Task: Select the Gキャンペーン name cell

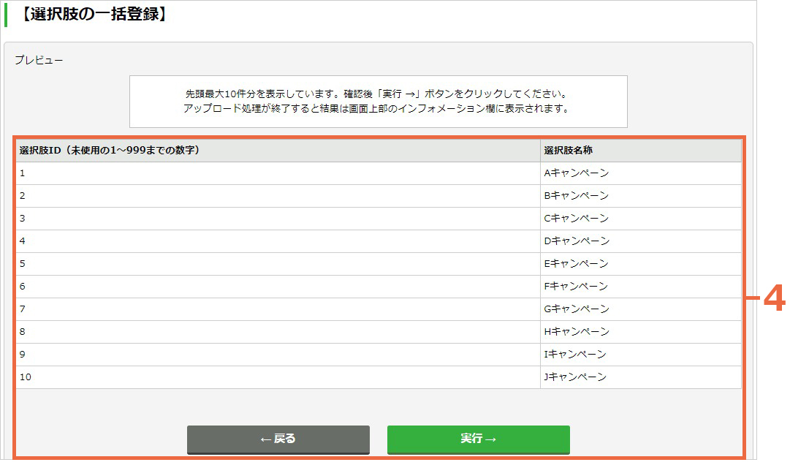Action: point(640,309)
